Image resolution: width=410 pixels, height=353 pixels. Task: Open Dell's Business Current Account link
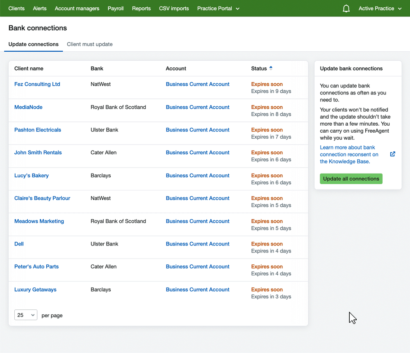(198, 244)
